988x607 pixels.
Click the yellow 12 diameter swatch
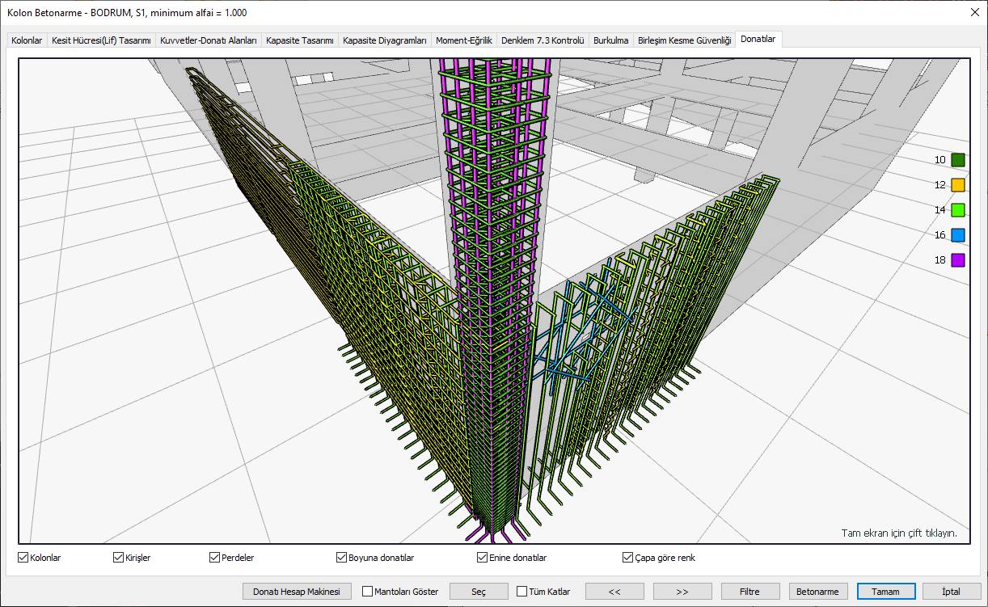[x=958, y=185]
